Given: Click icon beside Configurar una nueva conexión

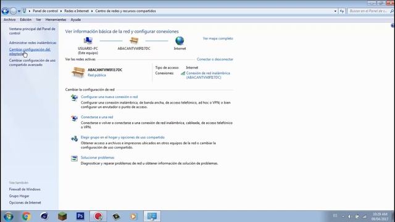Looking at the screenshot, I should pos(74,97).
